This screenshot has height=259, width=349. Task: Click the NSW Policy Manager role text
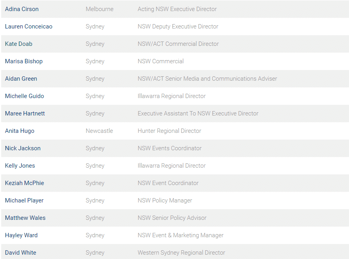(165, 200)
